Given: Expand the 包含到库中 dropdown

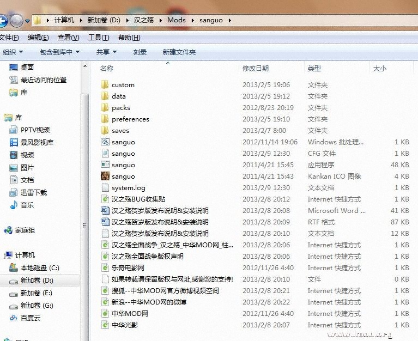Looking at the screenshot, I should pos(59,52).
